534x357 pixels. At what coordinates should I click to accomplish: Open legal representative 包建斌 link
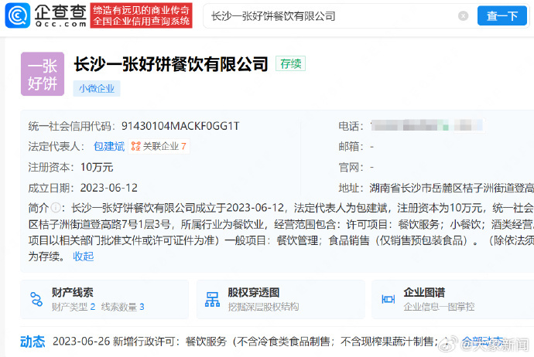(109, 147)
